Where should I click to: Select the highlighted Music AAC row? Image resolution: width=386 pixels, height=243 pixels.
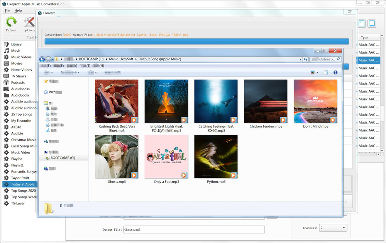tap(368, 60)
